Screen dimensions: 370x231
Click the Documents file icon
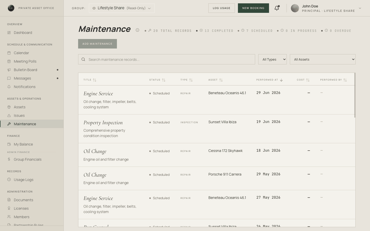pos(9,200)
